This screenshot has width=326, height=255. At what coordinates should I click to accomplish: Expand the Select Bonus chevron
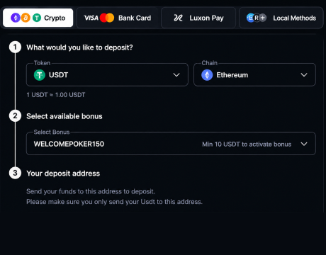click(304, 144)
